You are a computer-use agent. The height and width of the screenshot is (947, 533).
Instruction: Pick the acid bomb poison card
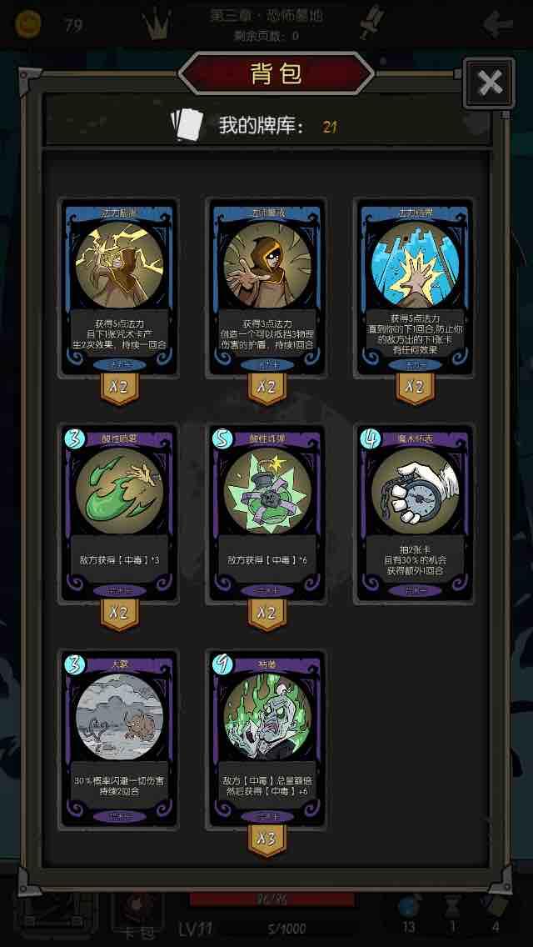click(266, 514)
